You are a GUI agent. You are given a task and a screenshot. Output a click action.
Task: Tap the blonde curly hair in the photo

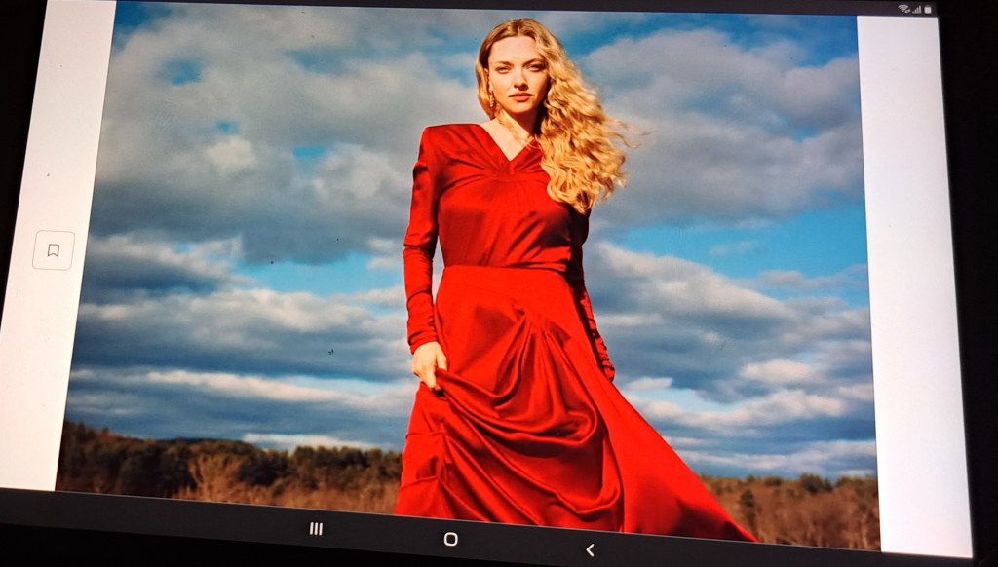point(585,136)
